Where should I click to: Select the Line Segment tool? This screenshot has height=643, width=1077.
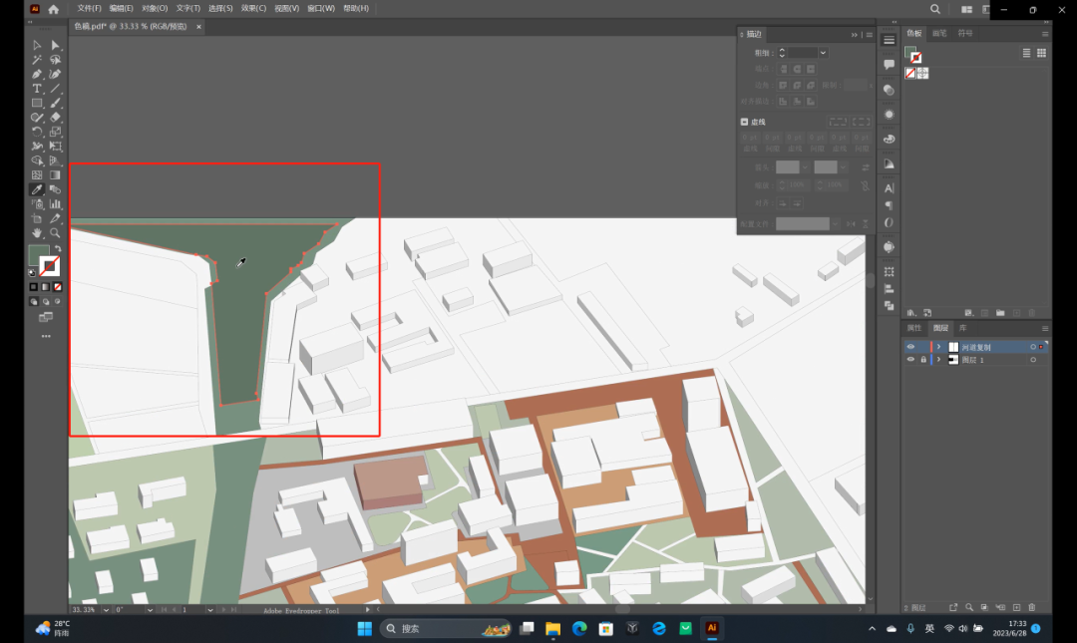[x=56, y=89]
